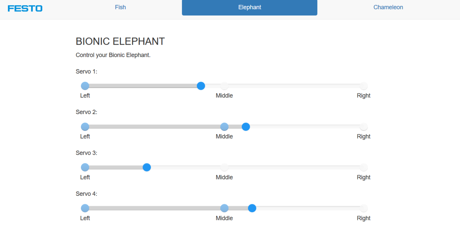Click the Servo 4 slider handle

click(x=252, y=208)
